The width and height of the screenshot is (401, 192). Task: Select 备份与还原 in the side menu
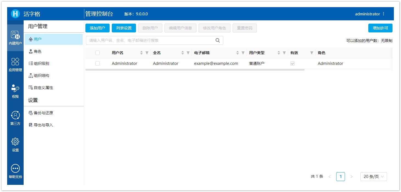(54, 113)
